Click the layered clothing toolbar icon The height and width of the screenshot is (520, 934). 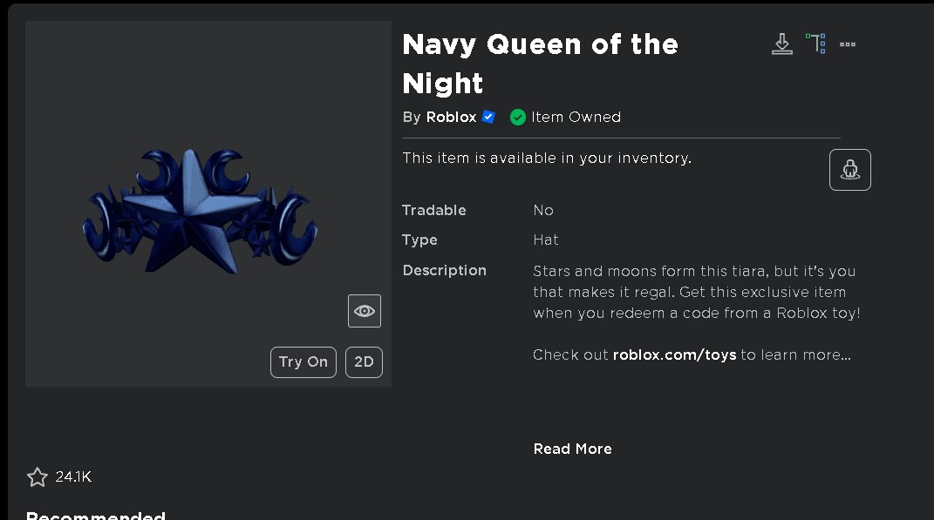[x=815, y=43]
